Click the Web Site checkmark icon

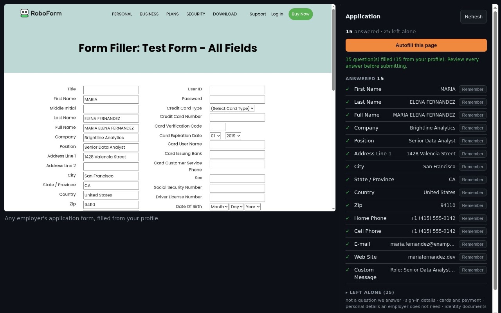pyautogui.click(x=348, y=257)
